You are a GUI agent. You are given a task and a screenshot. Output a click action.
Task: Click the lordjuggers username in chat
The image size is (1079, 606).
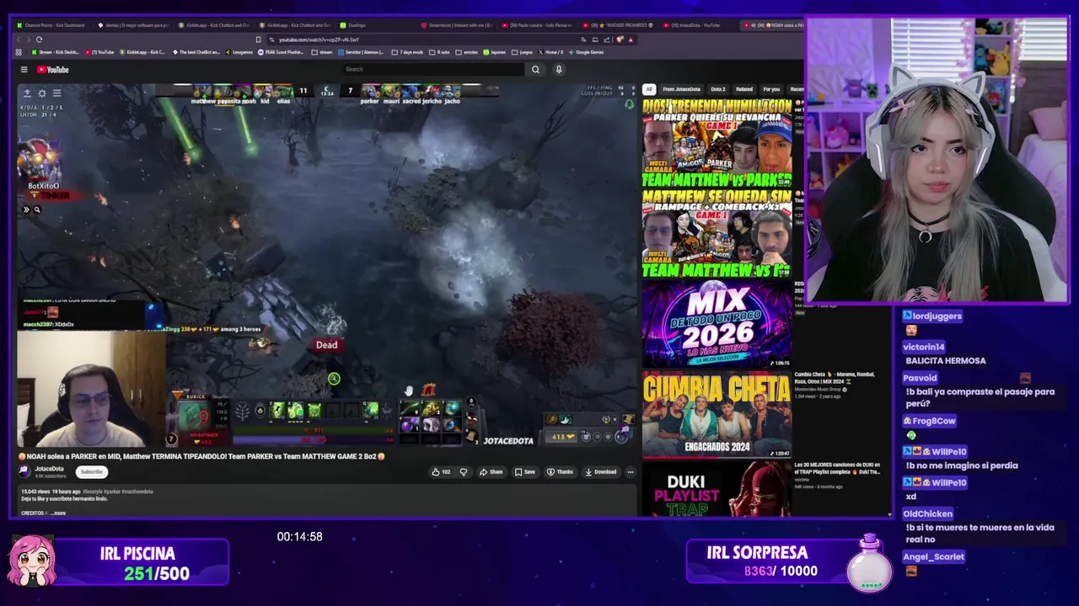coord(937,316)
